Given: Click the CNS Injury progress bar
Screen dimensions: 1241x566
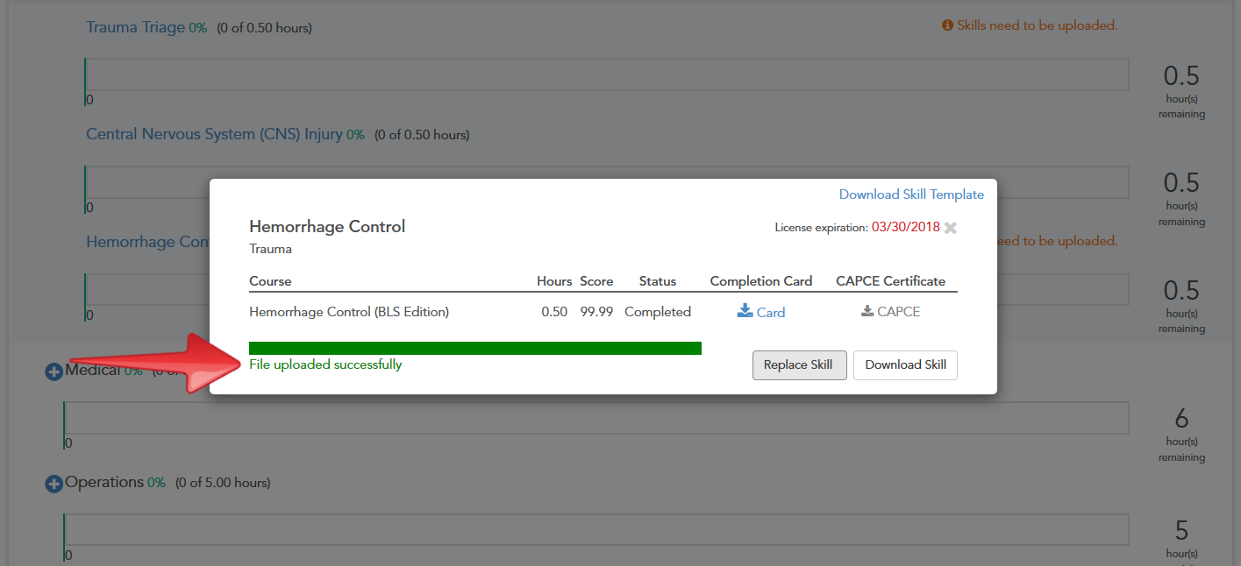Looking at the screenshot, I should click(146, 182).
